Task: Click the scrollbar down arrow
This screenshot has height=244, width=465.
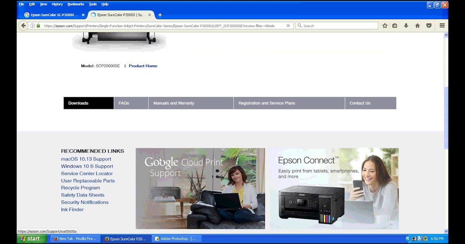Action: coord(446,231)
